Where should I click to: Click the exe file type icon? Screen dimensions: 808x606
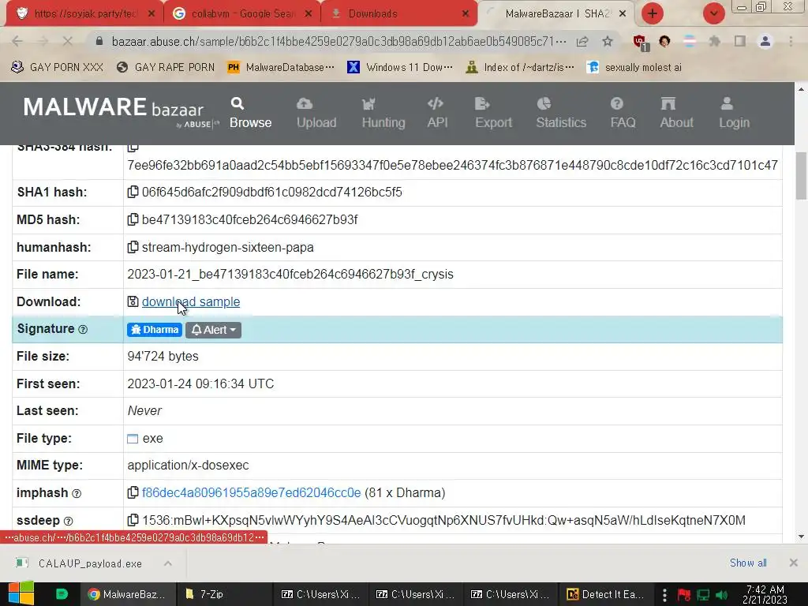133,439
